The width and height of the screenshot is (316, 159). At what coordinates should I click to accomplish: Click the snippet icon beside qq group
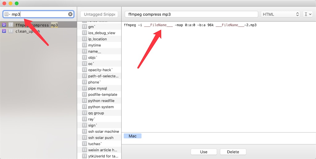click(84, 113)
